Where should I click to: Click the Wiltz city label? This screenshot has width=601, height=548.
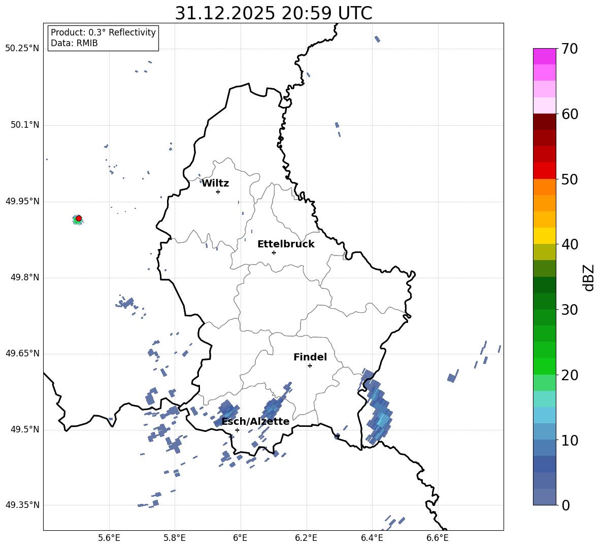pyautogui.click(x=215, y=184)
